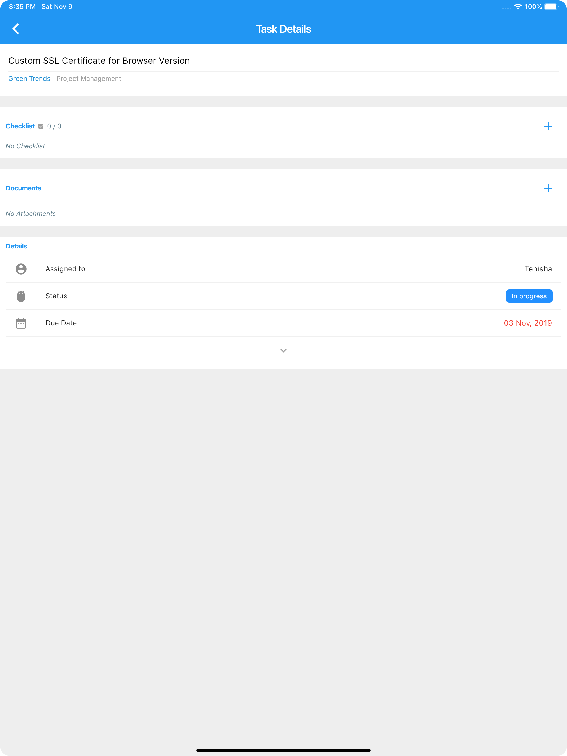Click the Assigned to person icon
The width and height of the screenshot is (567, 756).
21,269
